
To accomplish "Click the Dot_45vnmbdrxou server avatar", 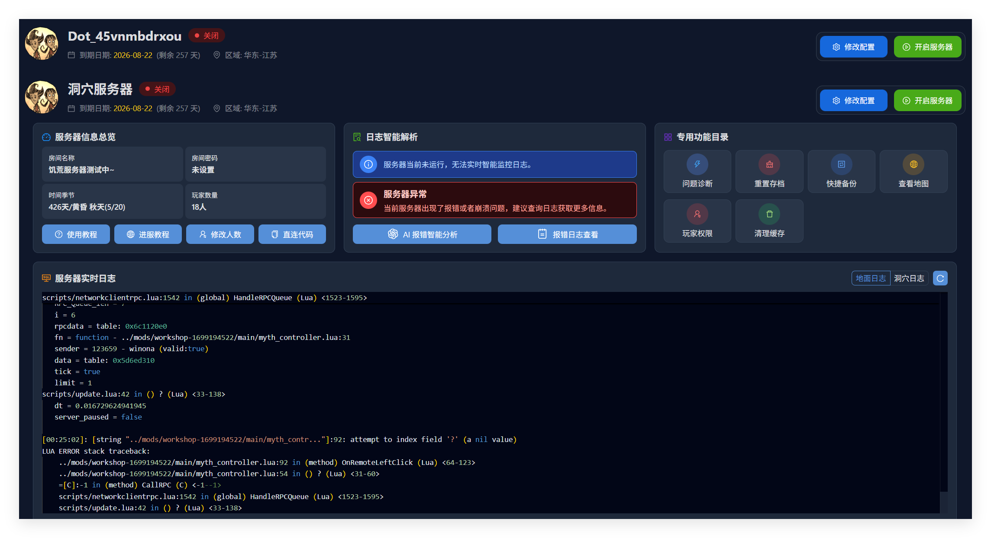I will point(42,44).
